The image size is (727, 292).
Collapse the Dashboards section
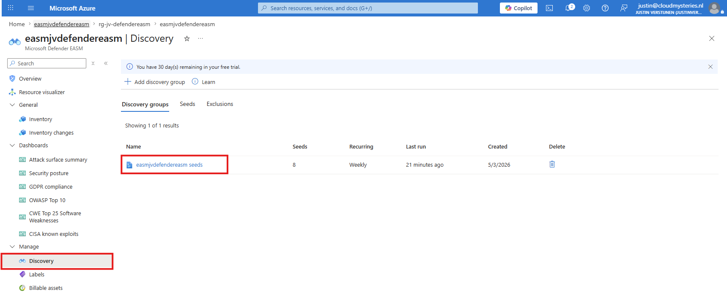[x=12, y=145]
